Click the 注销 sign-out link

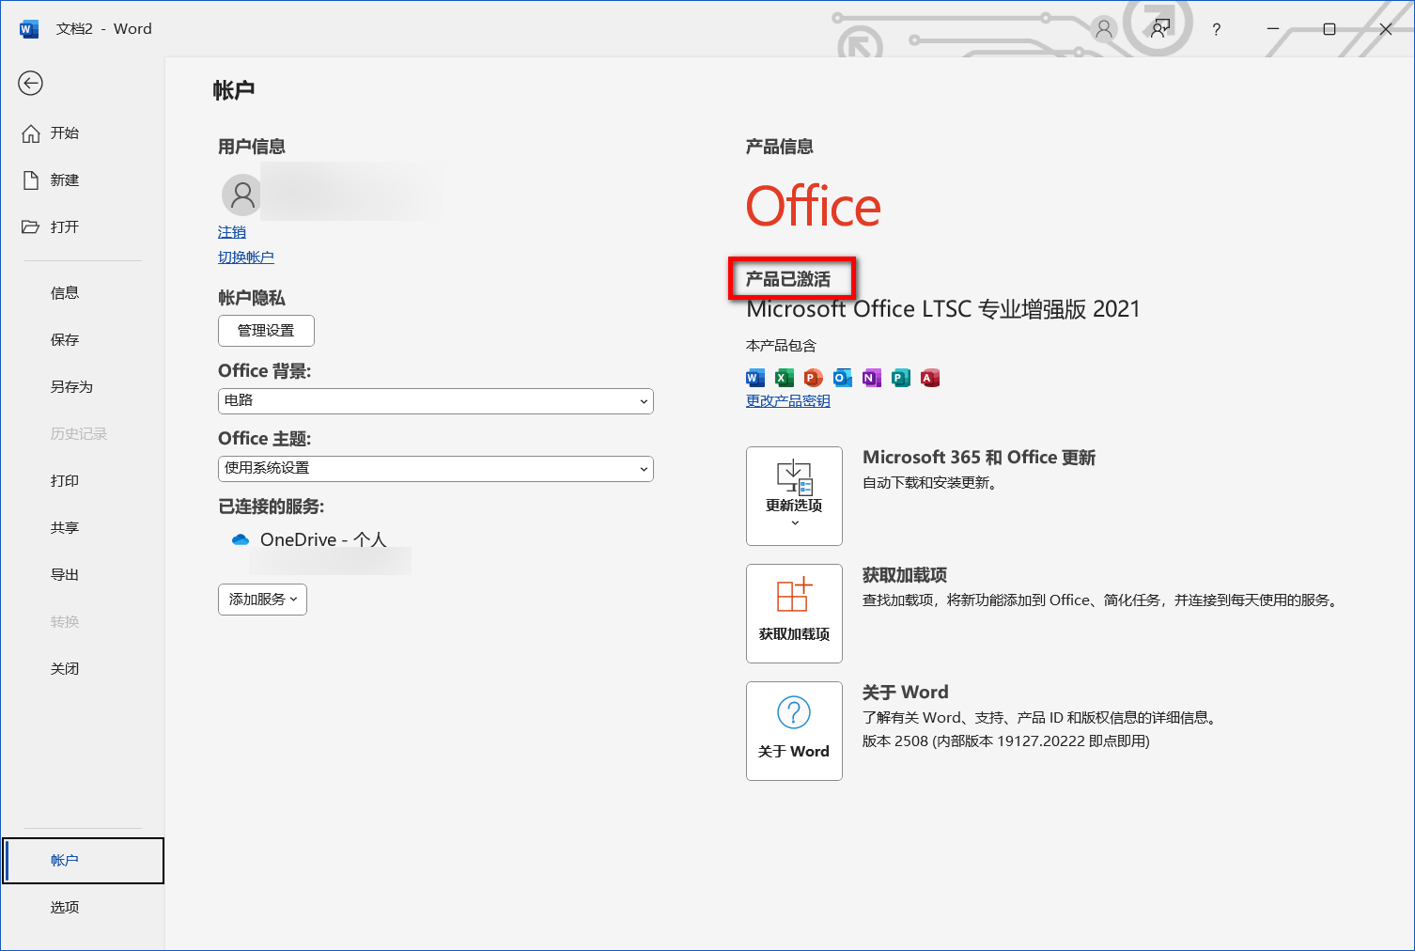tap(232, 232)
